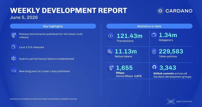Click the wallet icon beside Lace 2.0.6
202x107 pixels.
pyautogui.click(x=14, y=47)
